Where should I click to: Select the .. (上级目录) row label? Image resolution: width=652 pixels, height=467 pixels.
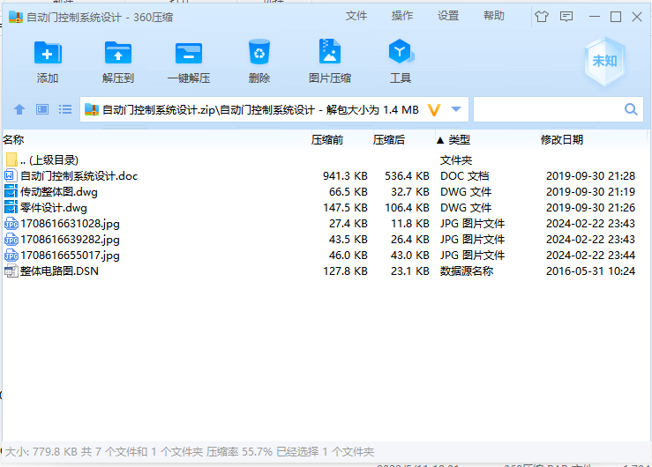coord(49,159)
